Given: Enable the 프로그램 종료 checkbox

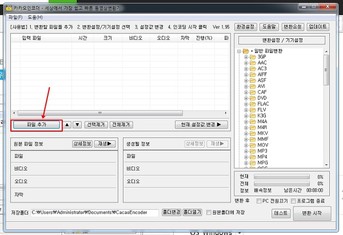Looking at the screenshot, I should pos(293,201).
